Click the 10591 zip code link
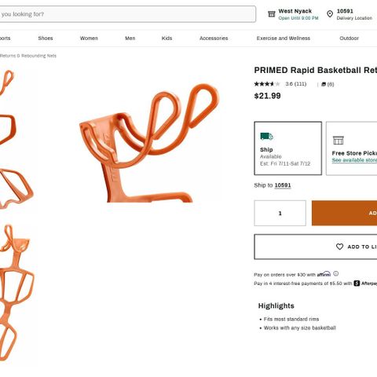The width and height of the screenshot is (377, 377). tap(283, 185)
